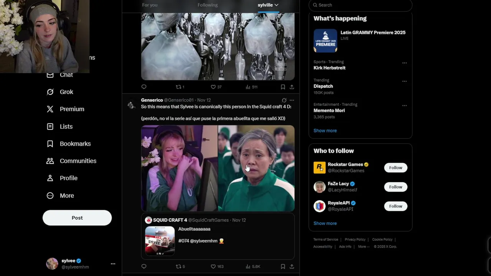
Task: Open the Memento Mori trending topic
Action: [329, 110]
